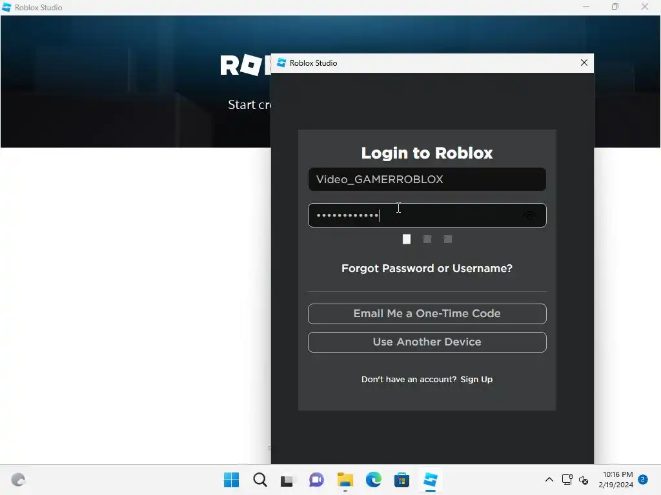The height and width of the screenshot is (495, 661).
Task: Launch Microsoft Edge from taskbar
Action: tap(374, 480)
